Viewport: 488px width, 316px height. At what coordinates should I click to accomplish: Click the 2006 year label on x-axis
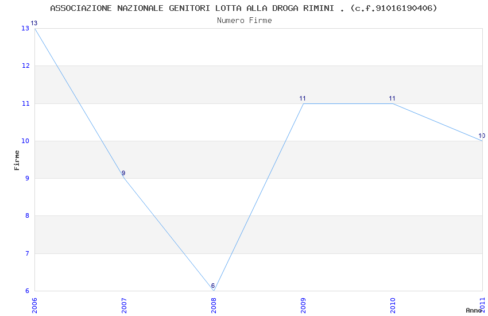(34, 305)
